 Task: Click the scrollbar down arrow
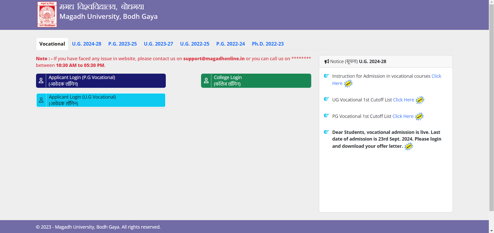click(x=491, y=231)
